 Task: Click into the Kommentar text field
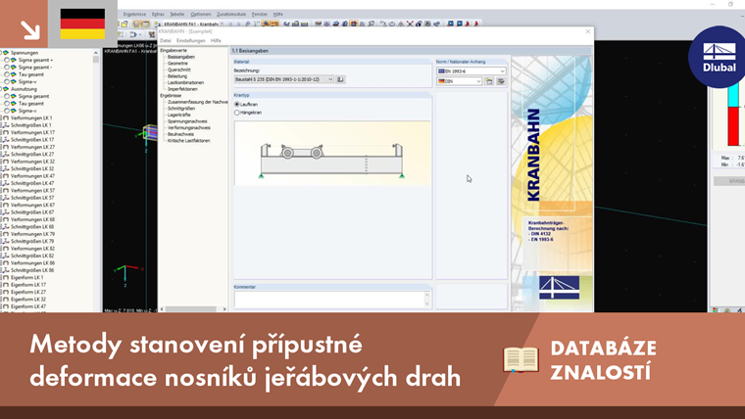pos(328,300)
